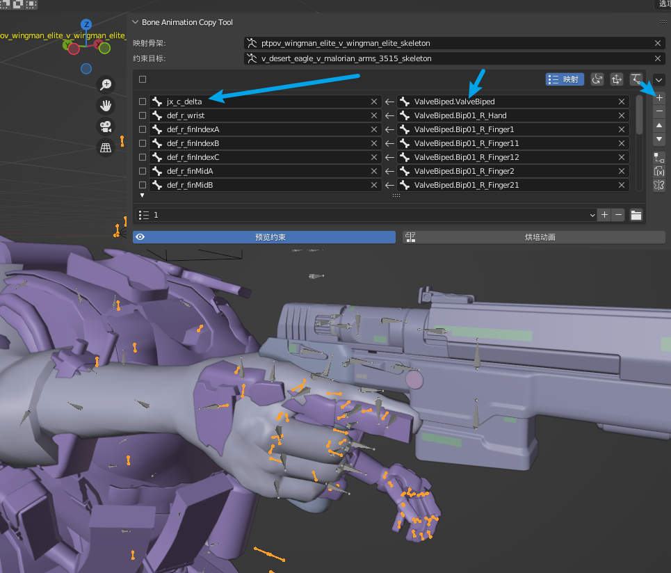Clear the 映射骨架 armature field
671x573 pixels.
click(658, 43)
